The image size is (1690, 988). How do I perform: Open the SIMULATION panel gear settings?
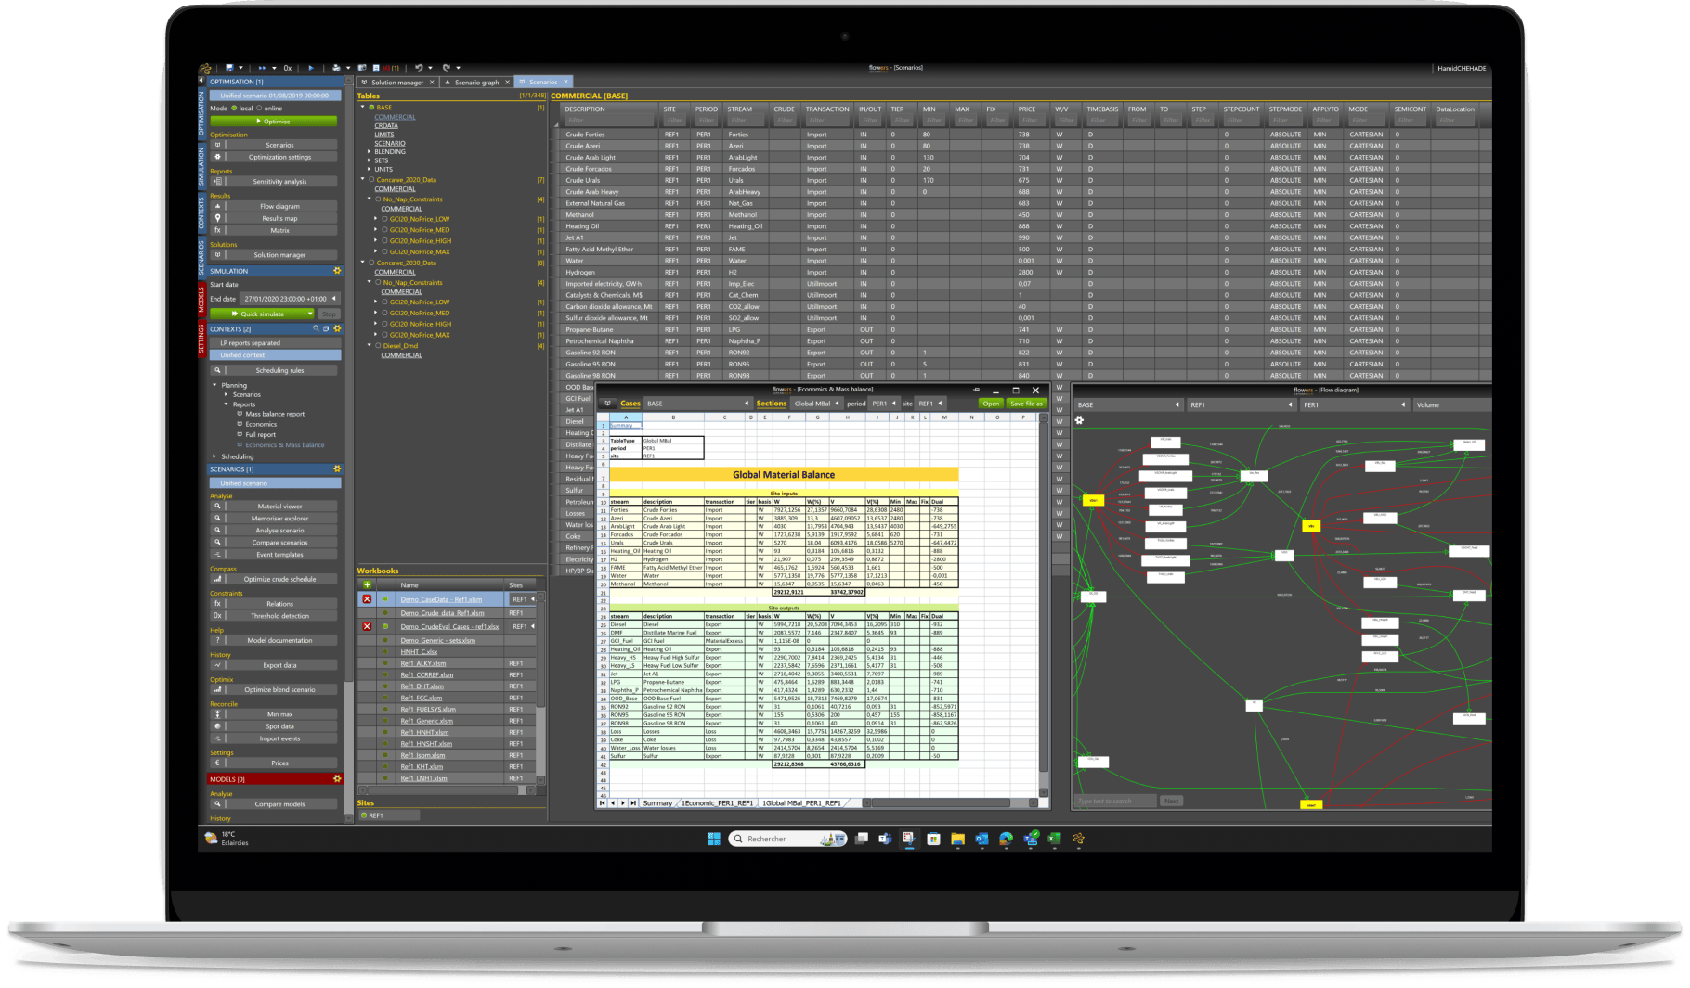coord(337,271)
